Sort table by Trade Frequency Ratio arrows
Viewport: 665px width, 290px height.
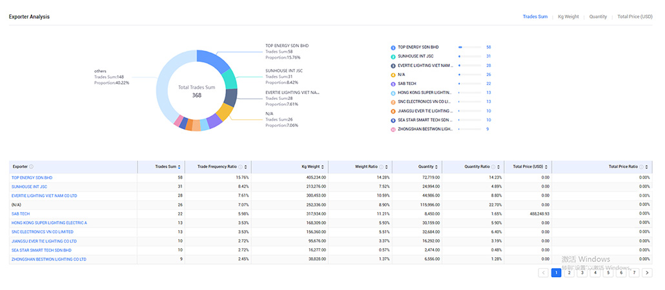tap(245, 167)
